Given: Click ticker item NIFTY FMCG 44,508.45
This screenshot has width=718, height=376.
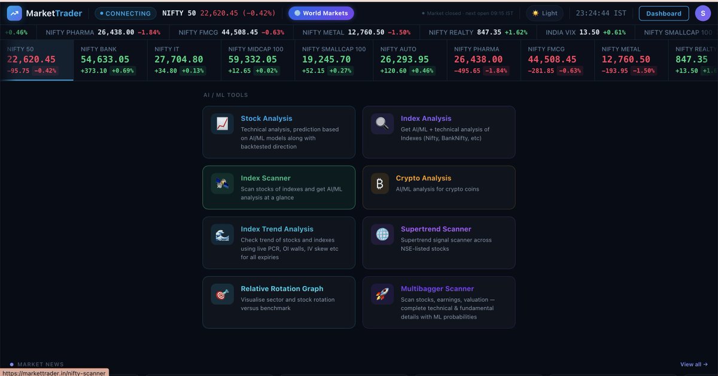Looking at the screenshot, I should pos(232,32).
